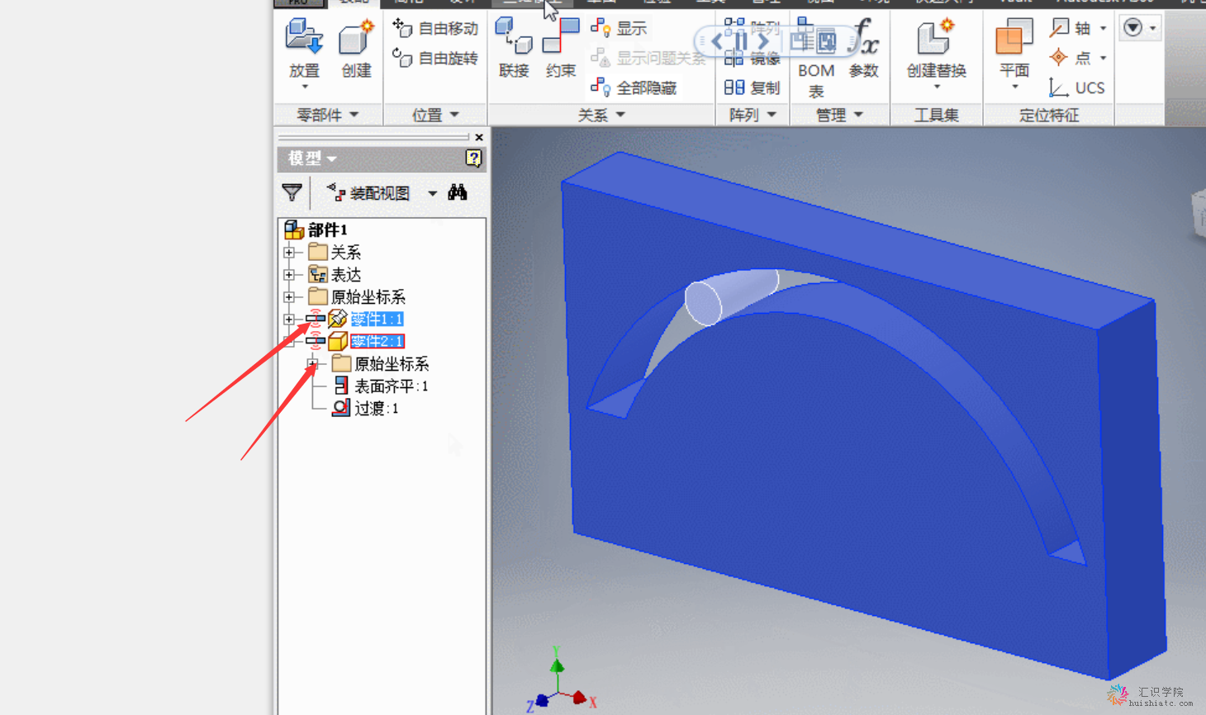
Task: Click the browser filter funnel icon
Action: tap(292, 192)
